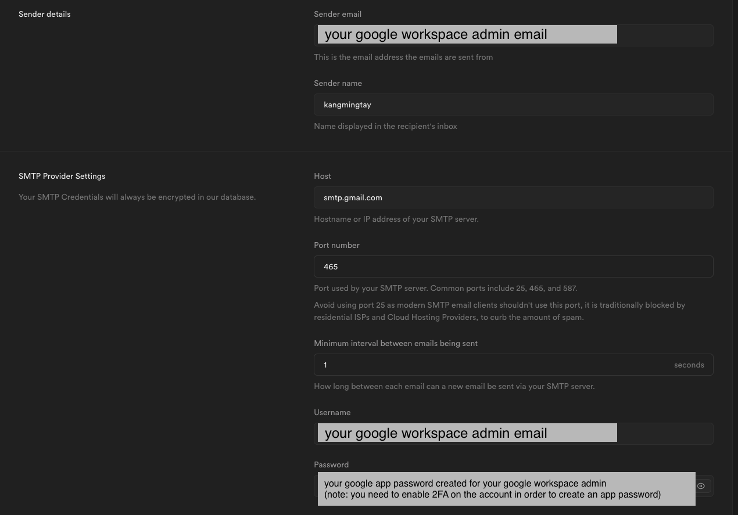Click the 'seconds' unit suffix

(689, 365)
